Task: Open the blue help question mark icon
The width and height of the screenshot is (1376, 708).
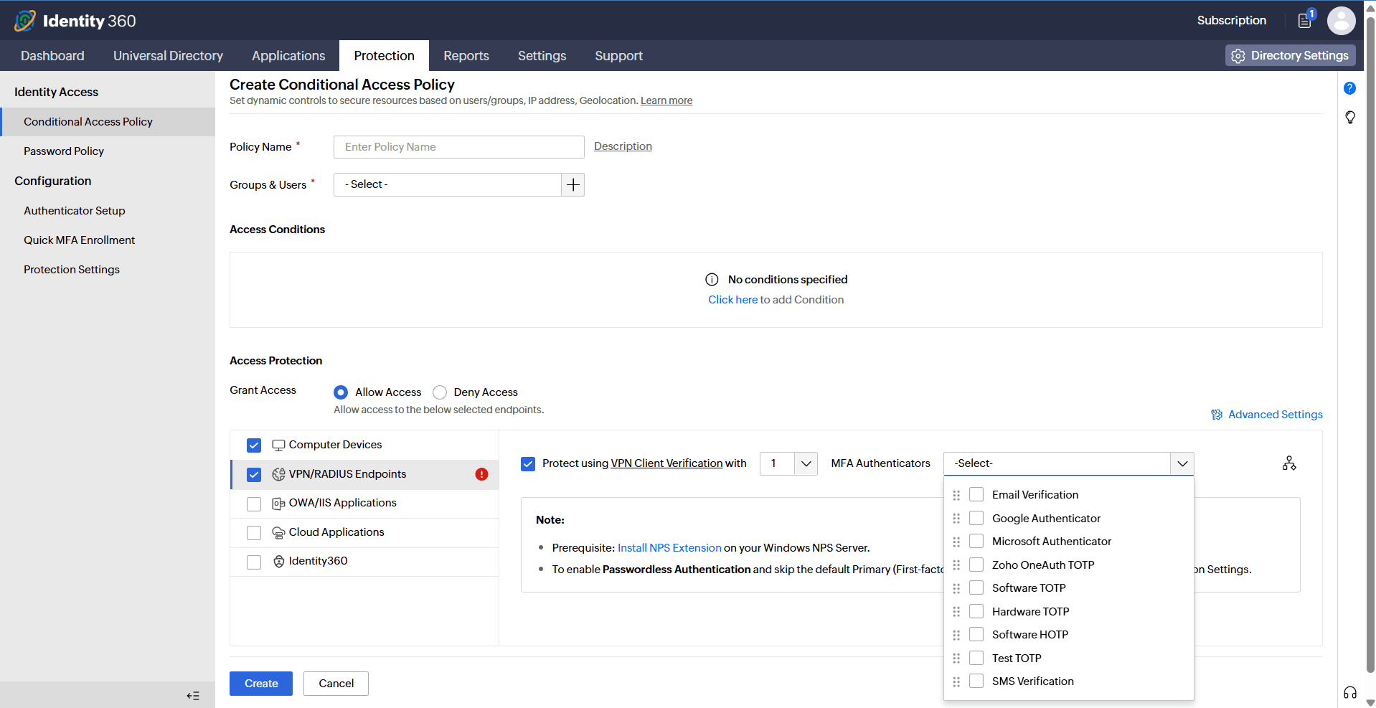Action: [1349, 88]
